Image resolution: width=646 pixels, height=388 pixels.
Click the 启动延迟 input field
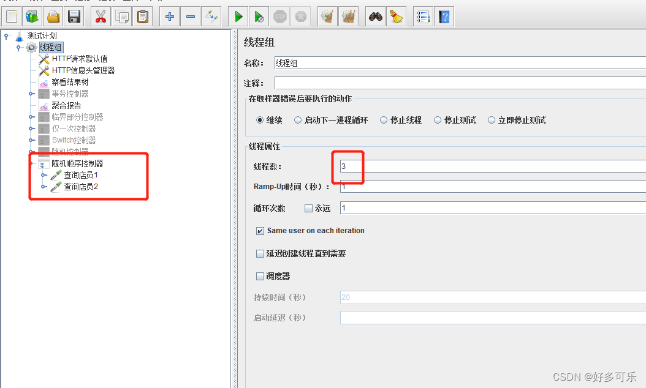[493, 318]
